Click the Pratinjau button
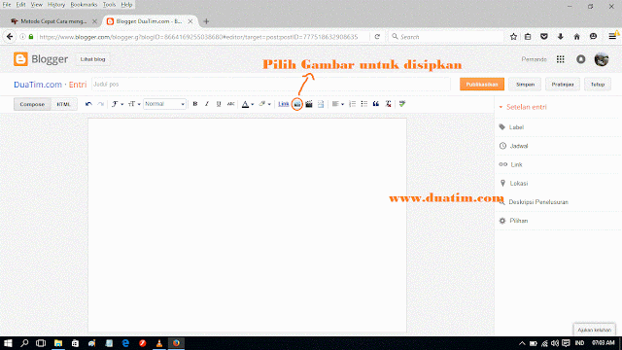The image size is (622, 350). (563, 85)
